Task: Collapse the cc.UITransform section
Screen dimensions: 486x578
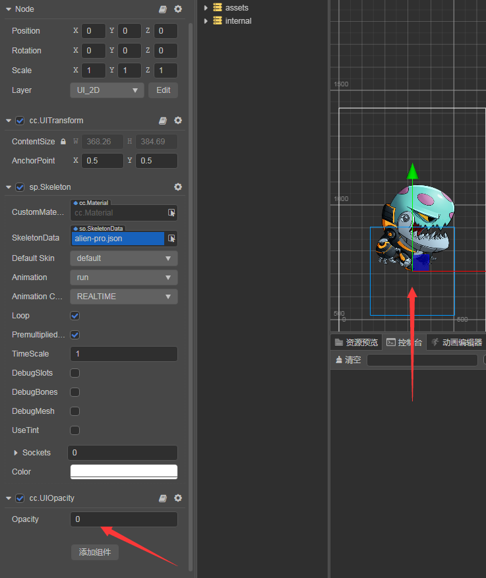Action: pos(9,121)
